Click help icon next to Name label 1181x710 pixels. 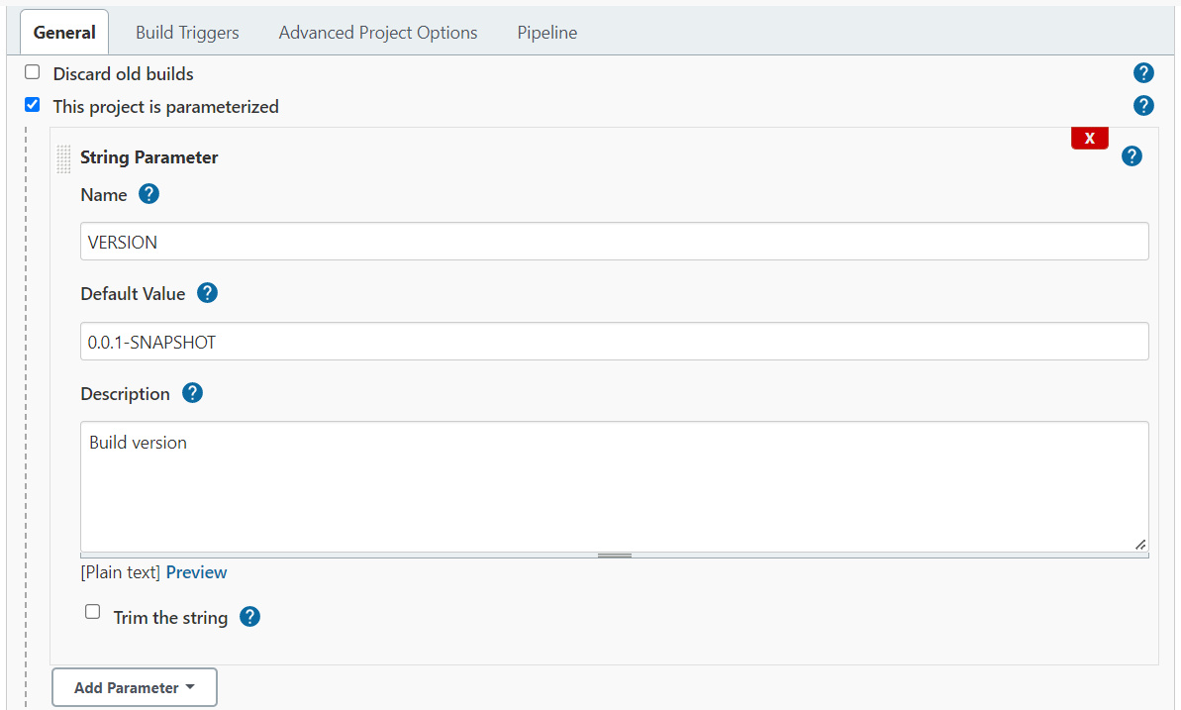tap(148, 194)
